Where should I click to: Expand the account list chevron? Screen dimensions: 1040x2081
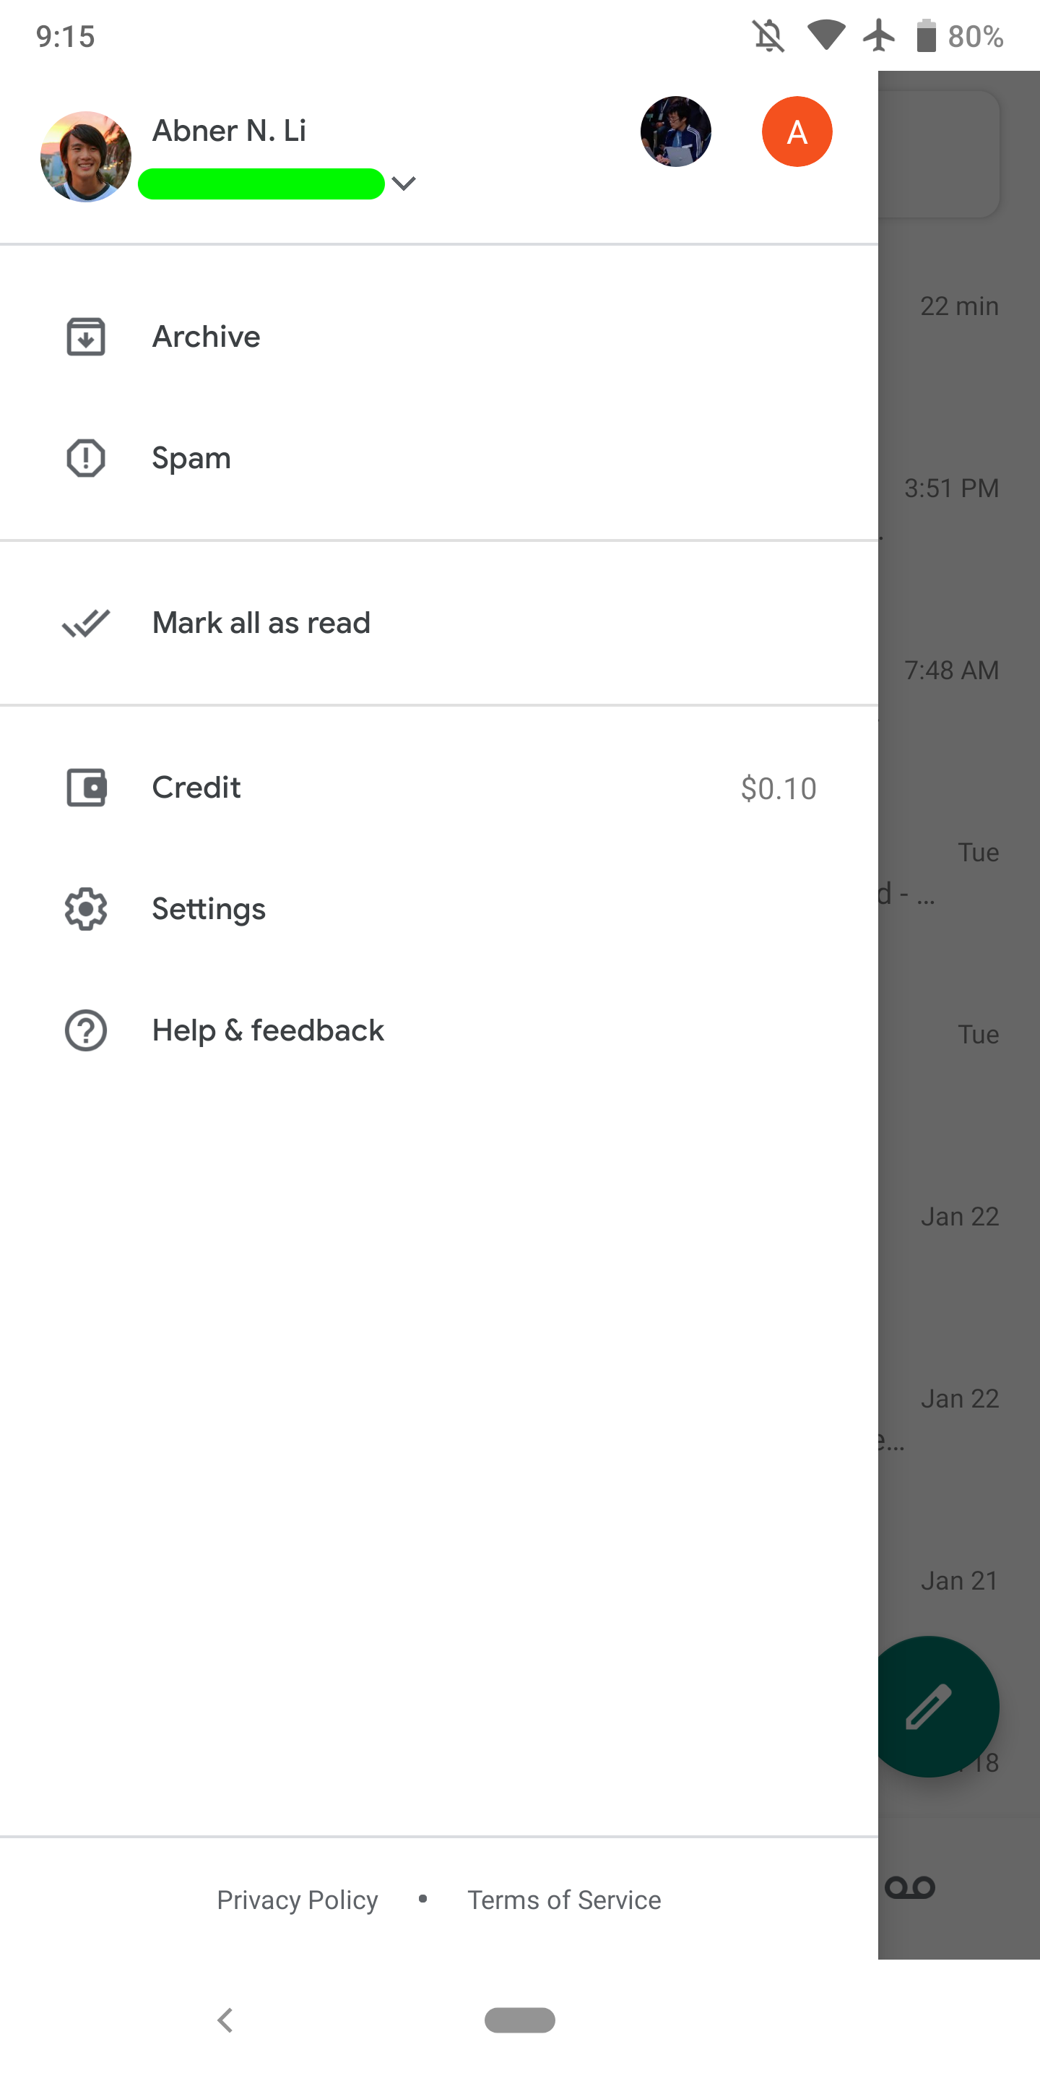click(x=404, y=184)
